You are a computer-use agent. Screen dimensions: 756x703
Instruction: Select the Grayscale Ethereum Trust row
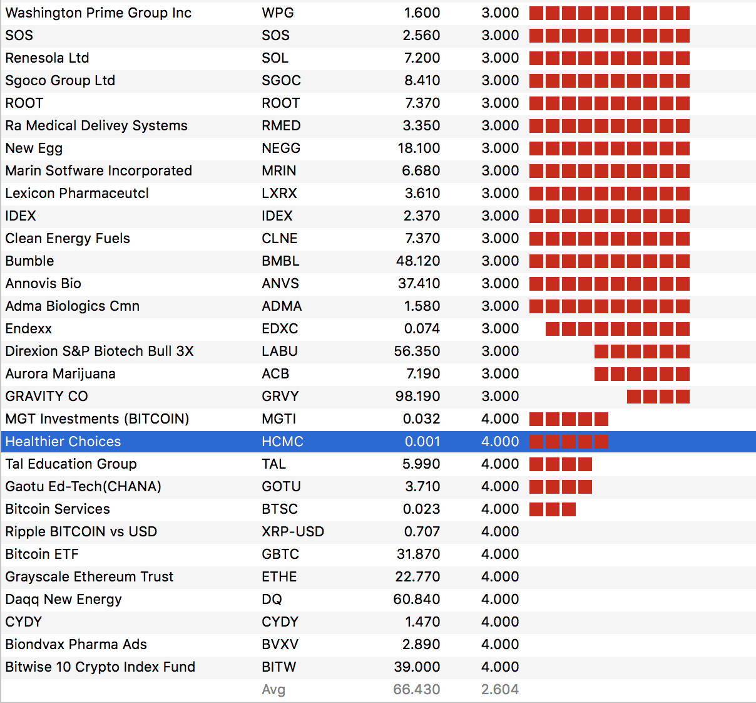point(89,577)
